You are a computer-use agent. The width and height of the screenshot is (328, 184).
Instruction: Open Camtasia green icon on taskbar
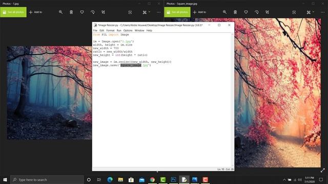(x=163, y=179)
